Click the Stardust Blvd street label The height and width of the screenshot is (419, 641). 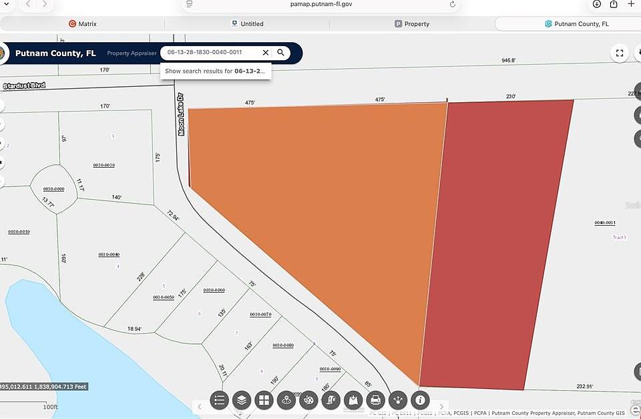[x=24, y=86]
